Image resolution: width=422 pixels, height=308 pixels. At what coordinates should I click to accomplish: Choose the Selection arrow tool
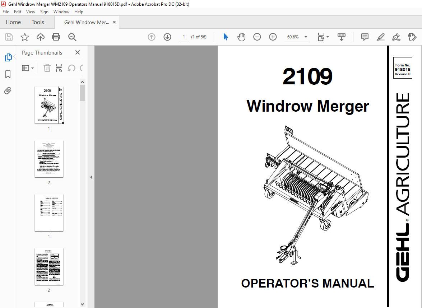tap(226, 37)
